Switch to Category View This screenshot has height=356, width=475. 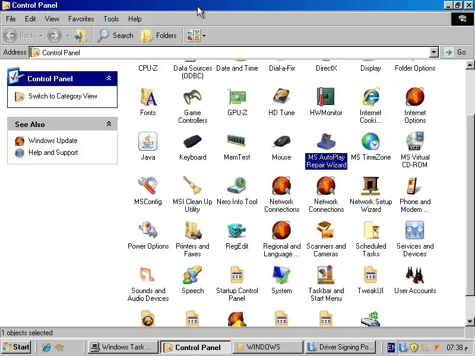63,96
